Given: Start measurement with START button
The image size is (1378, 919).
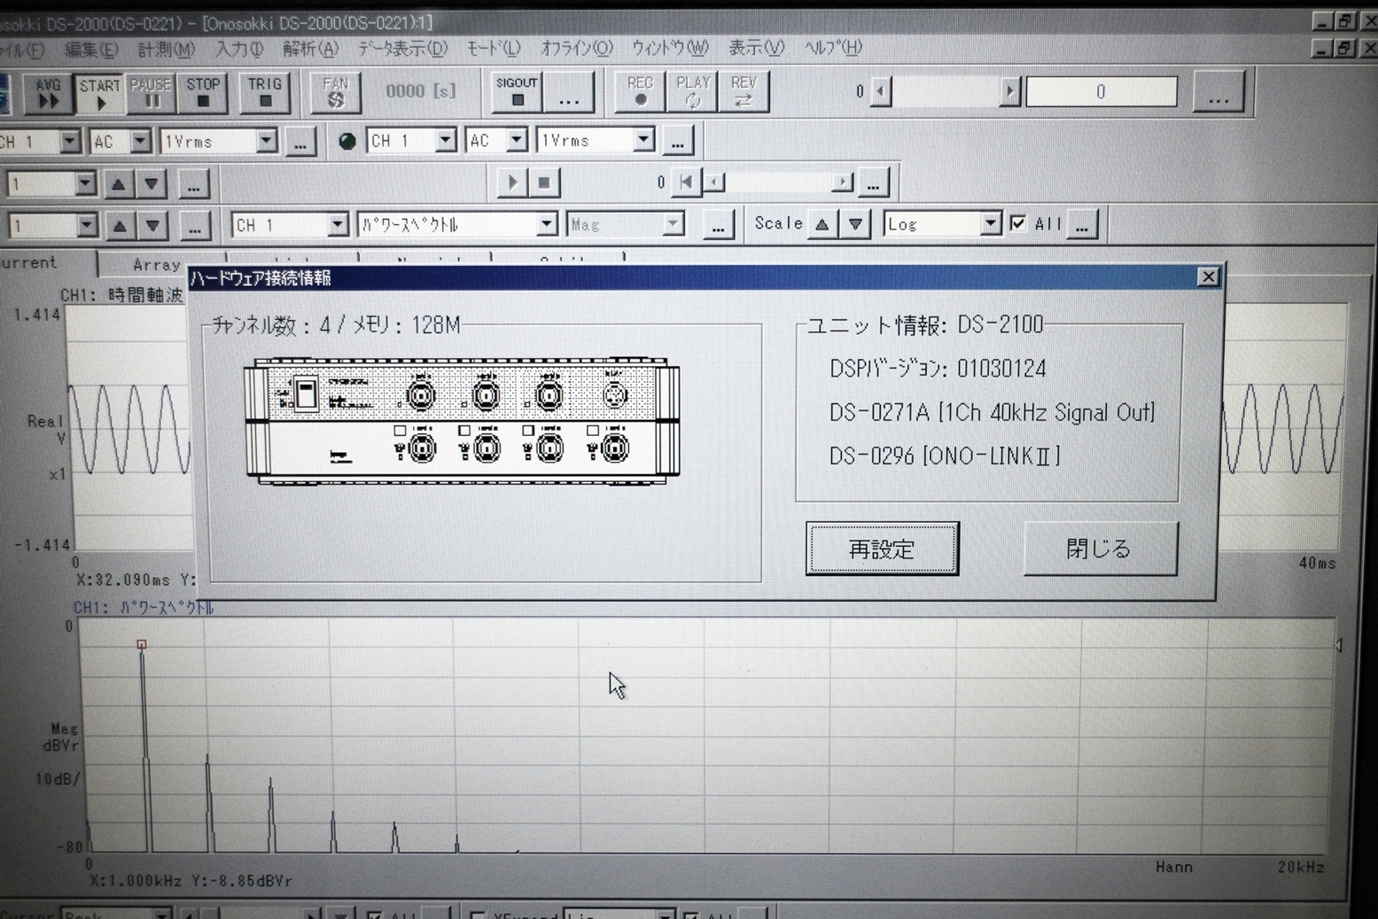Looking at the screenshot, I should (x=99, y=93).
